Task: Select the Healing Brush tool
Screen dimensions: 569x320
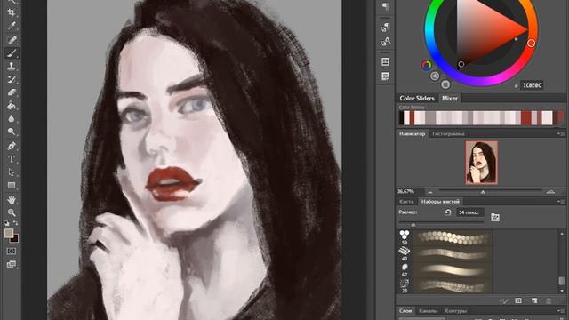Action: pos(12,39)
